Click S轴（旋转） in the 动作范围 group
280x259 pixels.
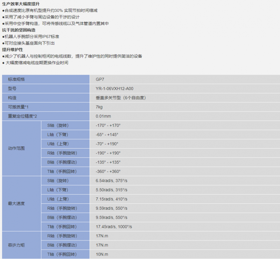click(65, 125)
